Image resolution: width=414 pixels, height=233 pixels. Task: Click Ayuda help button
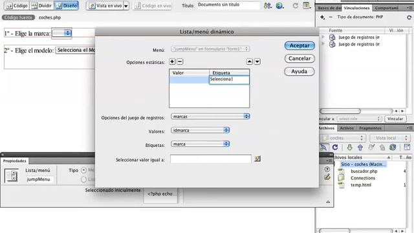coord(300,71)
